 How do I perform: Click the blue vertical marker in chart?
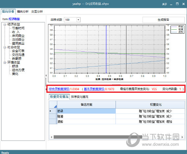[106, 49]
